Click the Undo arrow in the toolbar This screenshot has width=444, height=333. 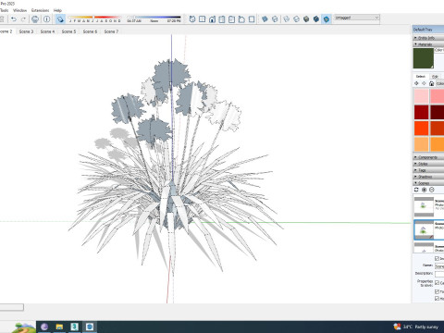(14, 19)
